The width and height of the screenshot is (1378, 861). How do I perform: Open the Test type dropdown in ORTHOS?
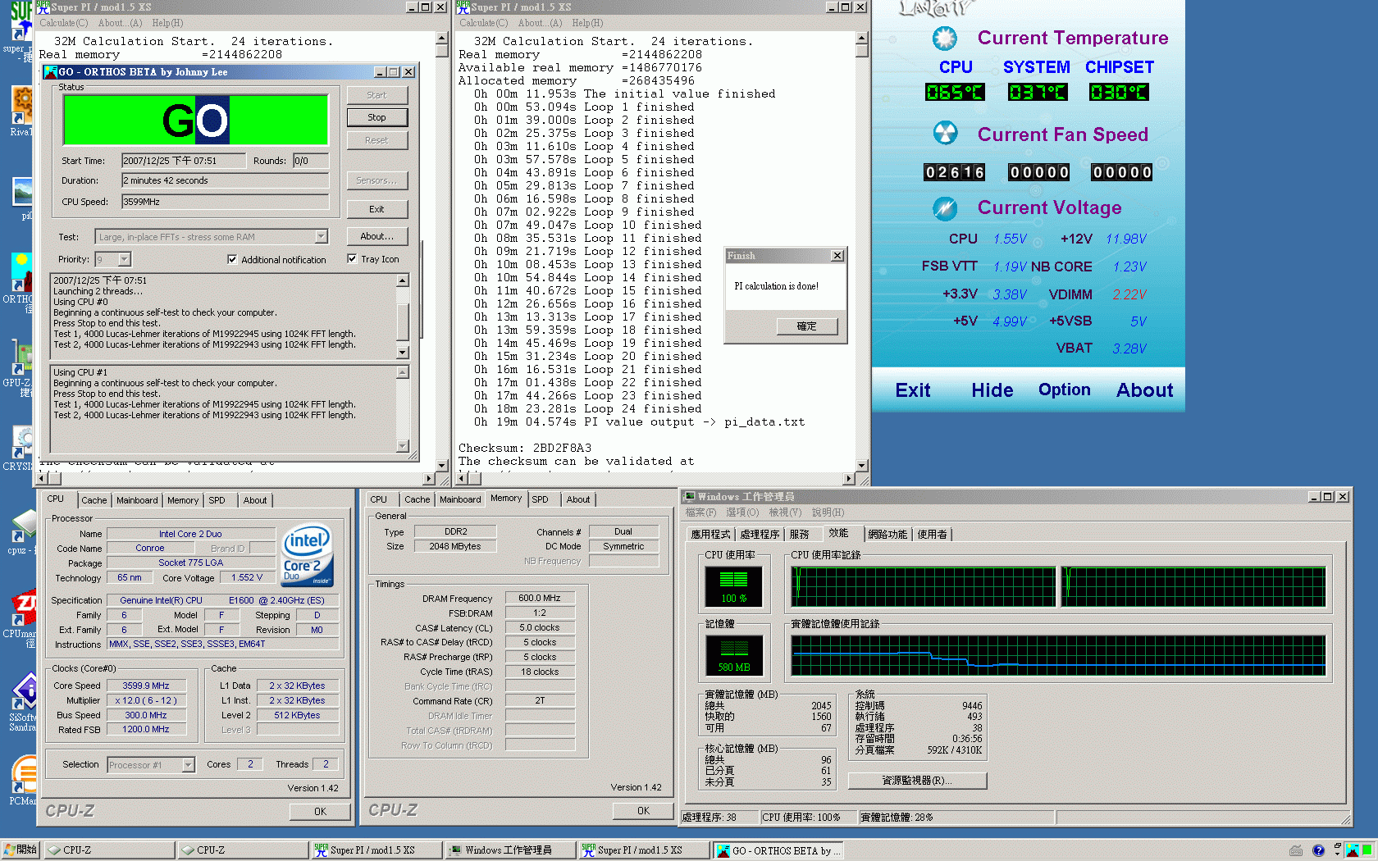coord(322,237)
